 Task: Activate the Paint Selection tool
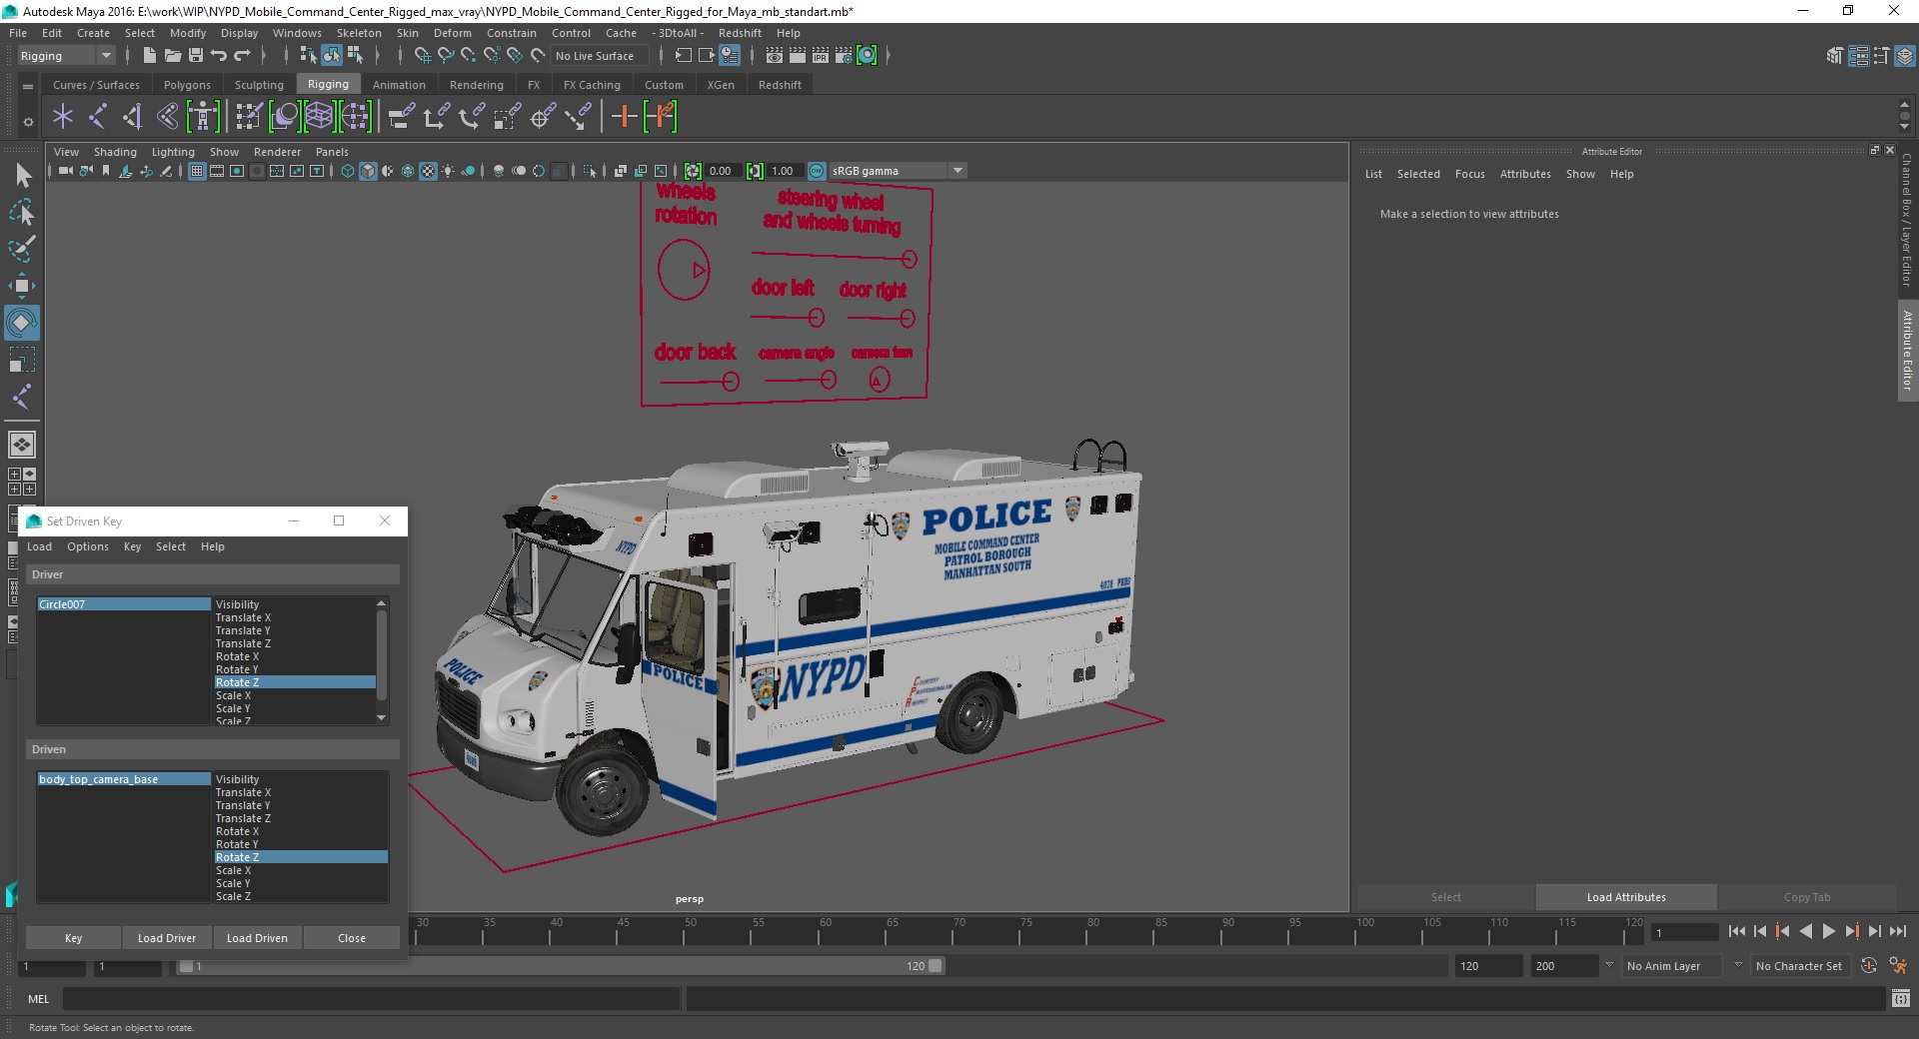pyautogui.click(x=22, y=249)
